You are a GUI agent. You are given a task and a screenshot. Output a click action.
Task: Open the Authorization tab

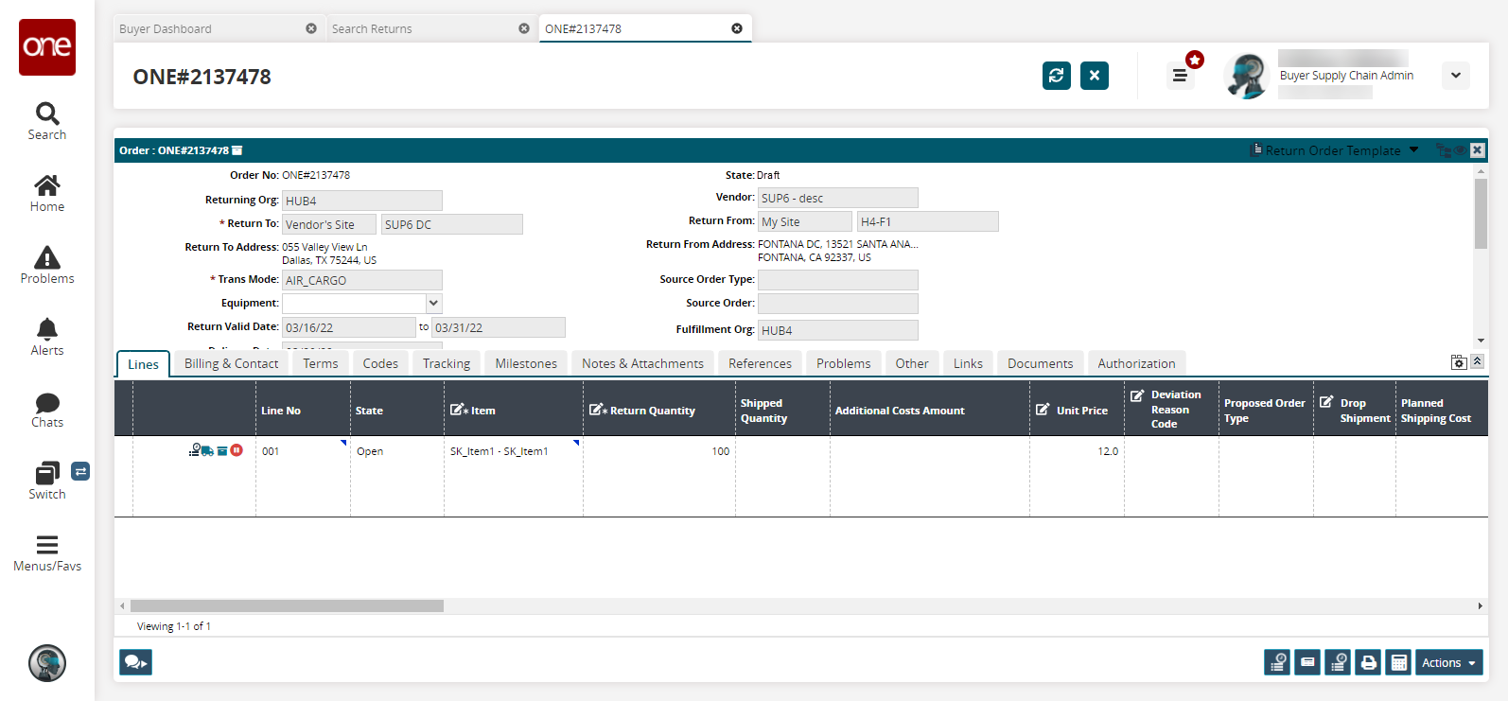1136,363
